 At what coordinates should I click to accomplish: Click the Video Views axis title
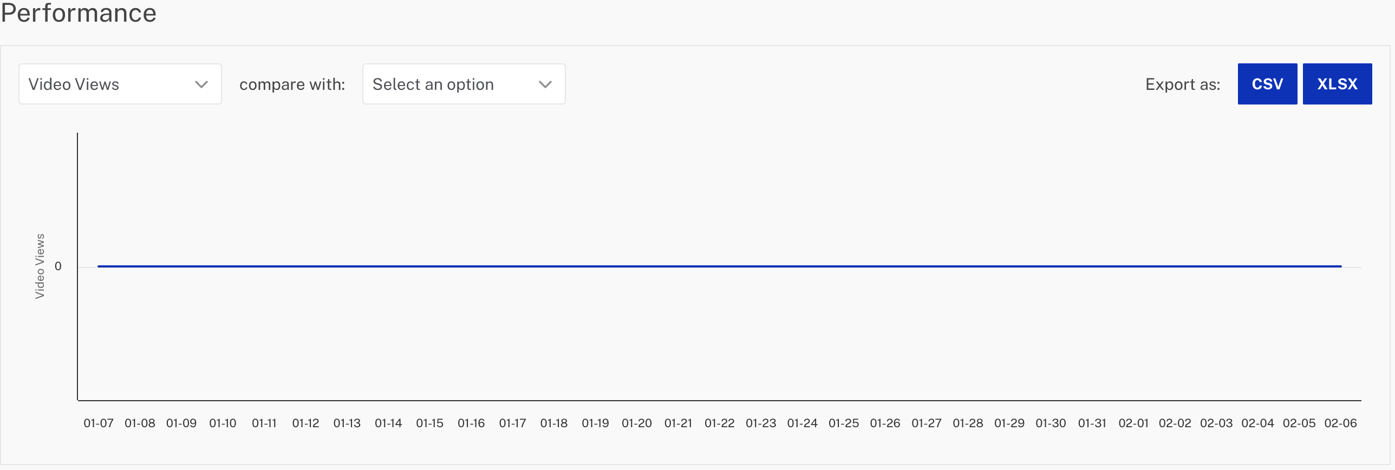pos(40,266)
